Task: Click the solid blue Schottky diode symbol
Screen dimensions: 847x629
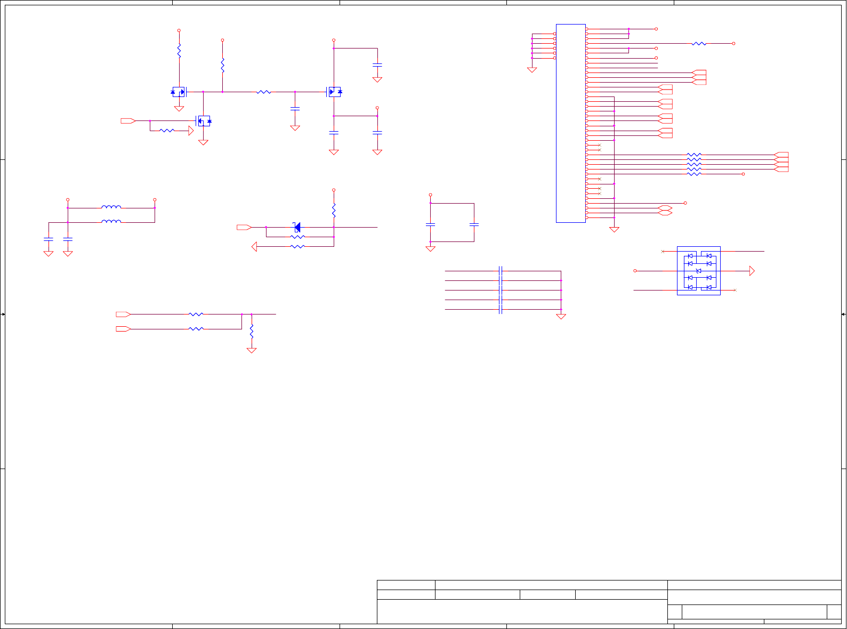Action: [x=297, y=227]
